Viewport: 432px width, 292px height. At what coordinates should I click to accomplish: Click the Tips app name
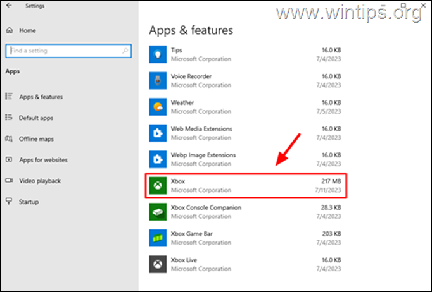(x=177, y=51)
